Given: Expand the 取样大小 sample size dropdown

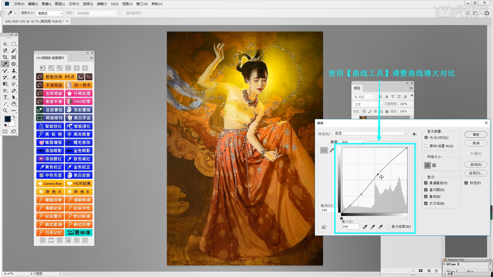Looking at the screenshot, I should click(x=50, y=13).
